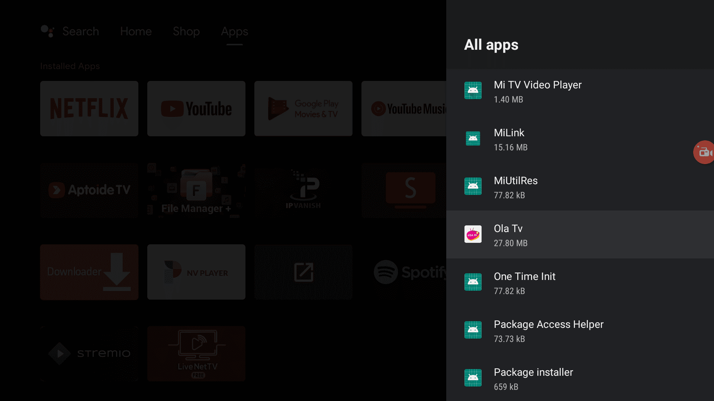This screenshot has height=401, width=714.
Task: Select the Apps tab
Action: coord(234,32)
